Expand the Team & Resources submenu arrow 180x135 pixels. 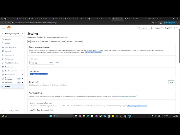22,47
